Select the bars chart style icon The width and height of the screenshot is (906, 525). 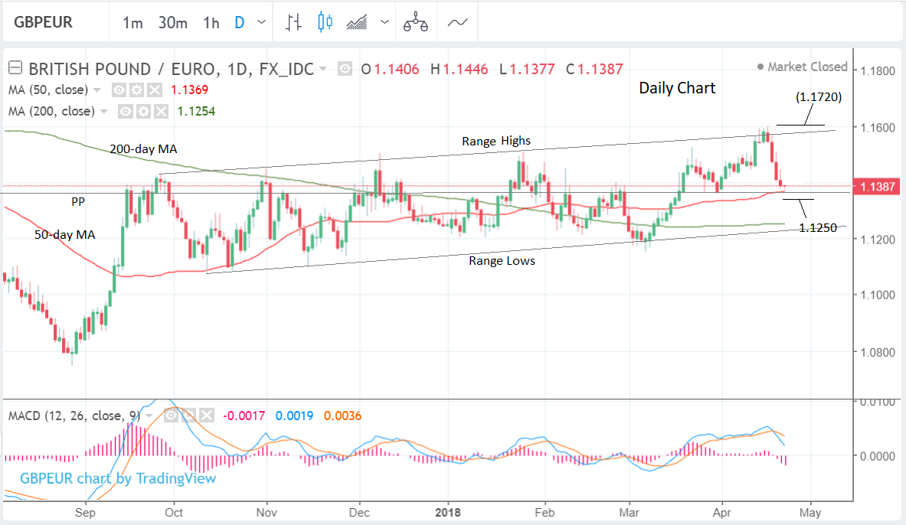(293, 22)
